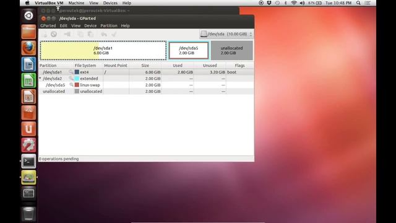Click the Paste partition toolbar icon
Screen dimensions: 396x223
tap(90, 34)
